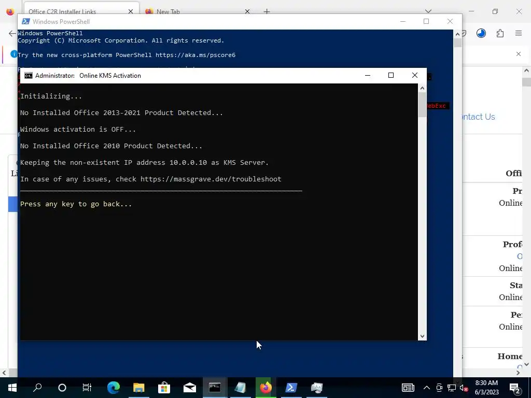Viewport: 531px width, 398px height.
Task: Open a new Firefox tab with plus
Action: pos(267,11)
